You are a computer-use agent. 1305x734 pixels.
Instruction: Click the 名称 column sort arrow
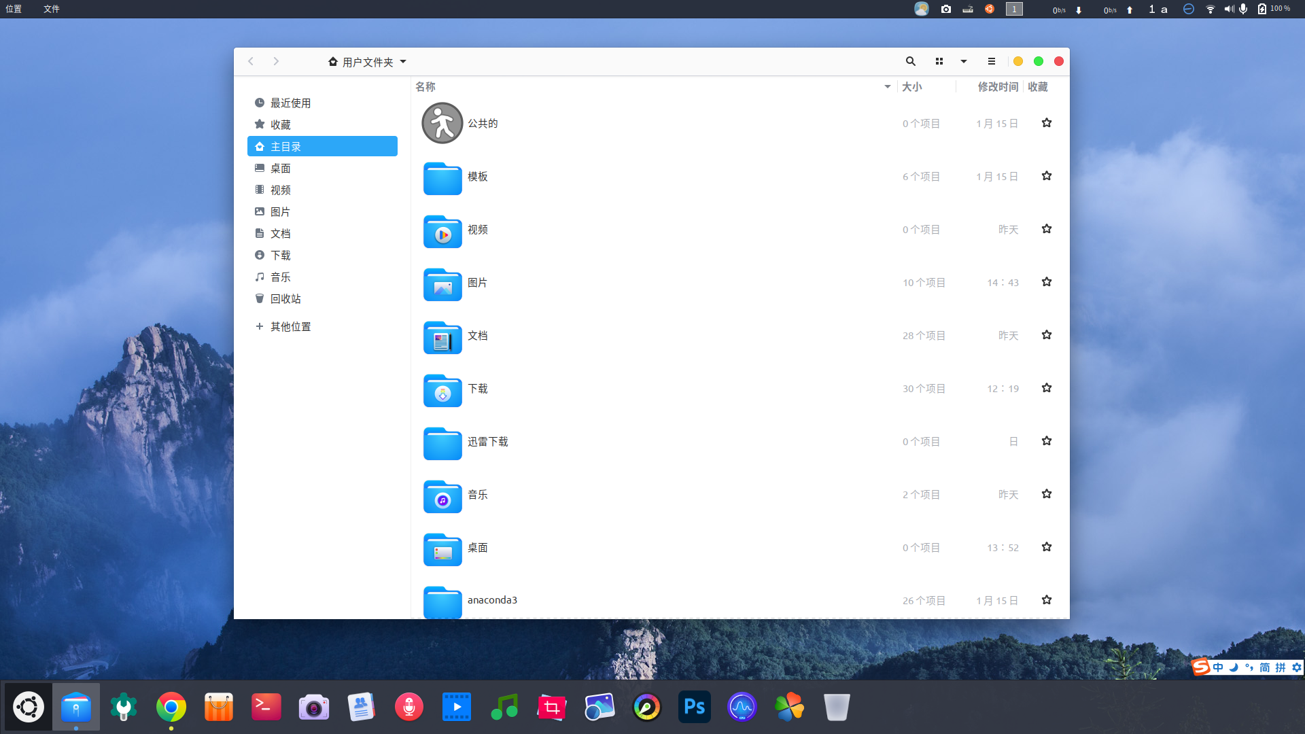click(887, 87)
